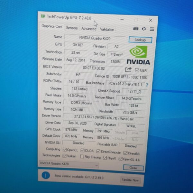Open the hamburger menu icon
This screenshot has height=193, width=193.
152,29
